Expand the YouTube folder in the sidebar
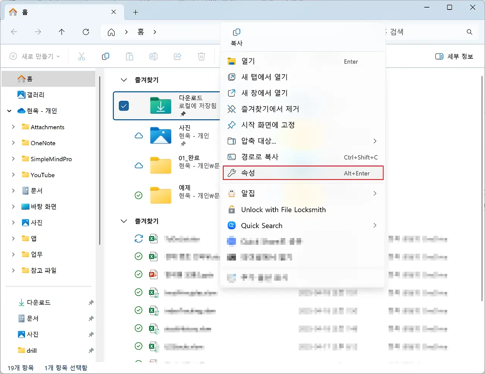 [13, 175]
